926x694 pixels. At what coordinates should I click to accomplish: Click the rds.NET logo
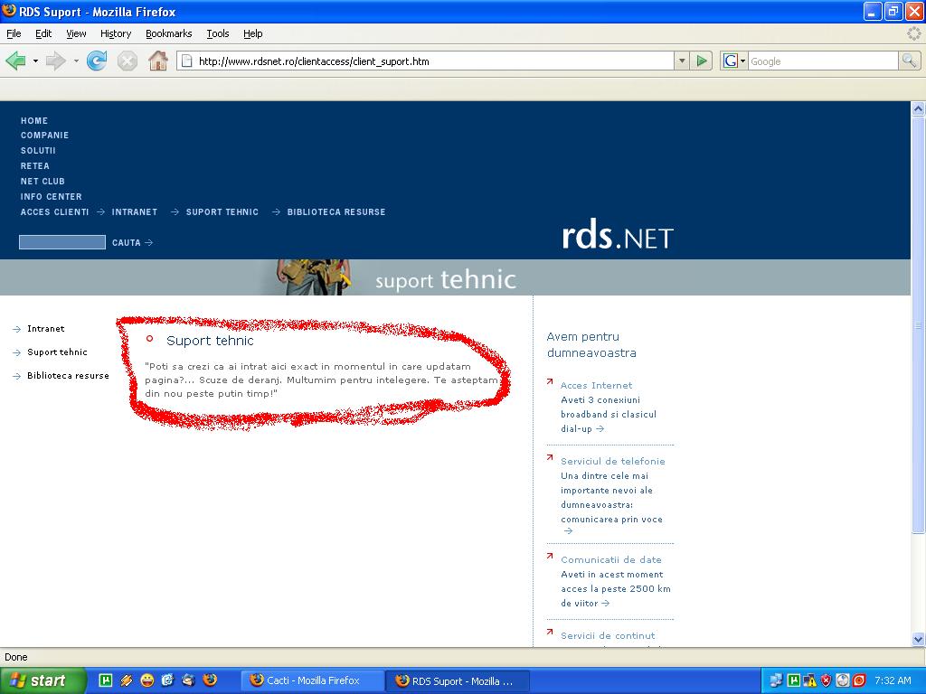[x=618, y=236]
